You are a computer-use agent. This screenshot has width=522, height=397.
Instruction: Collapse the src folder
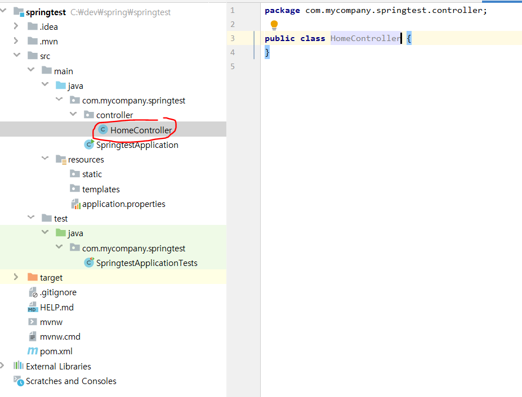click(17, 55)
